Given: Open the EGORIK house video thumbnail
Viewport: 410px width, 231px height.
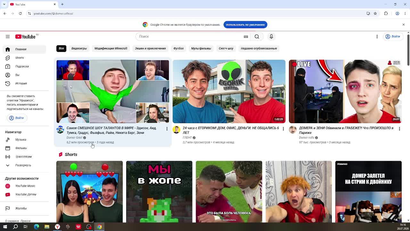Looking at the screenshot, I should click(x=229, y=91).
